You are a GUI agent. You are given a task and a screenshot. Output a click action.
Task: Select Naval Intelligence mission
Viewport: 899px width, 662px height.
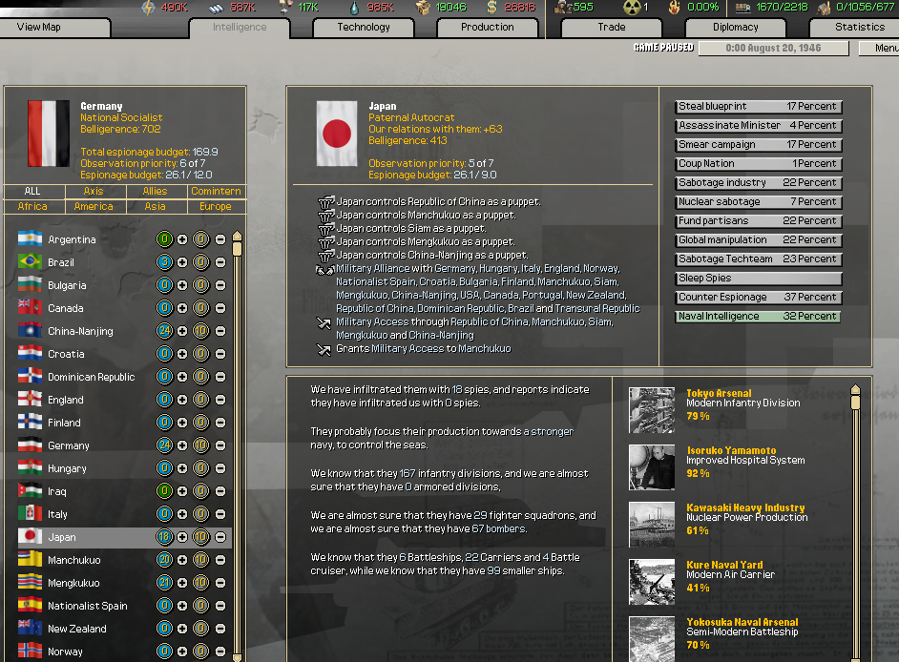tap(758, 317)
